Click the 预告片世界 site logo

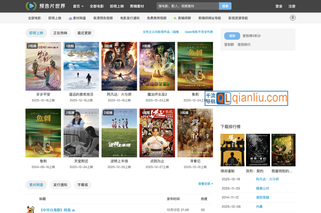click(x=45, y=6)
